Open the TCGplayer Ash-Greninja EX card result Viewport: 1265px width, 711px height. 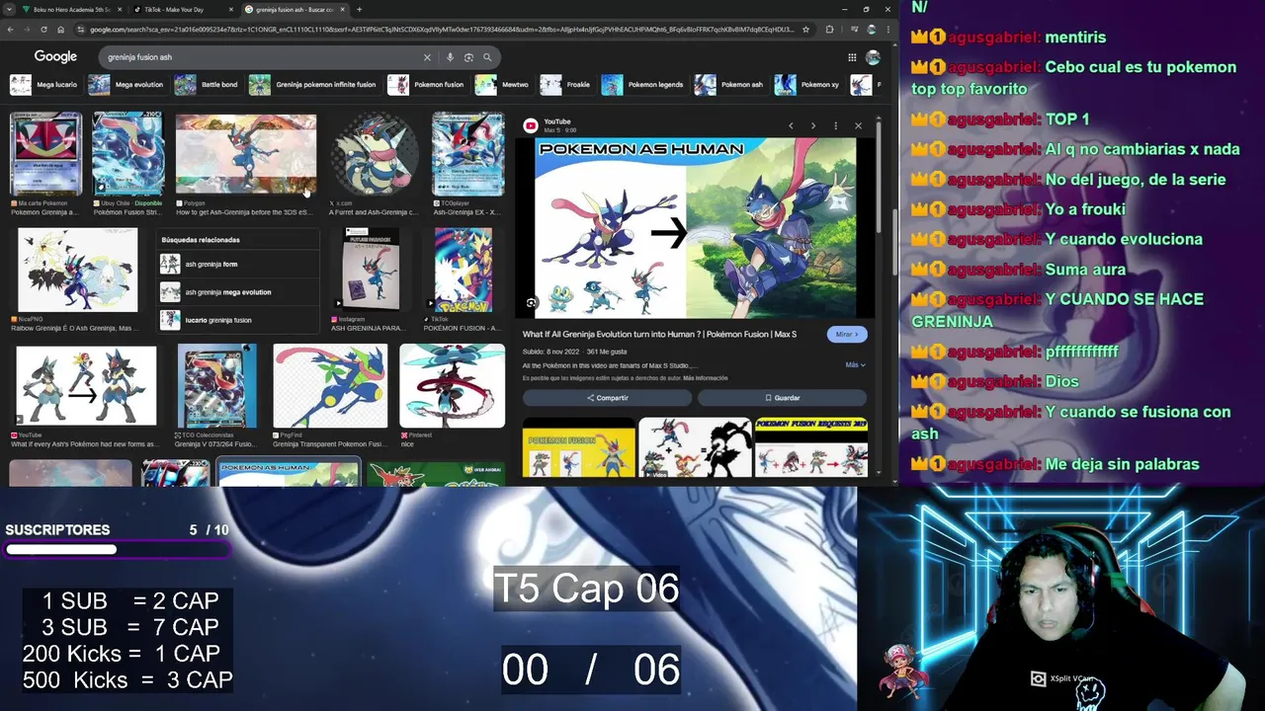pyautogui.click(x=468, y=154)
